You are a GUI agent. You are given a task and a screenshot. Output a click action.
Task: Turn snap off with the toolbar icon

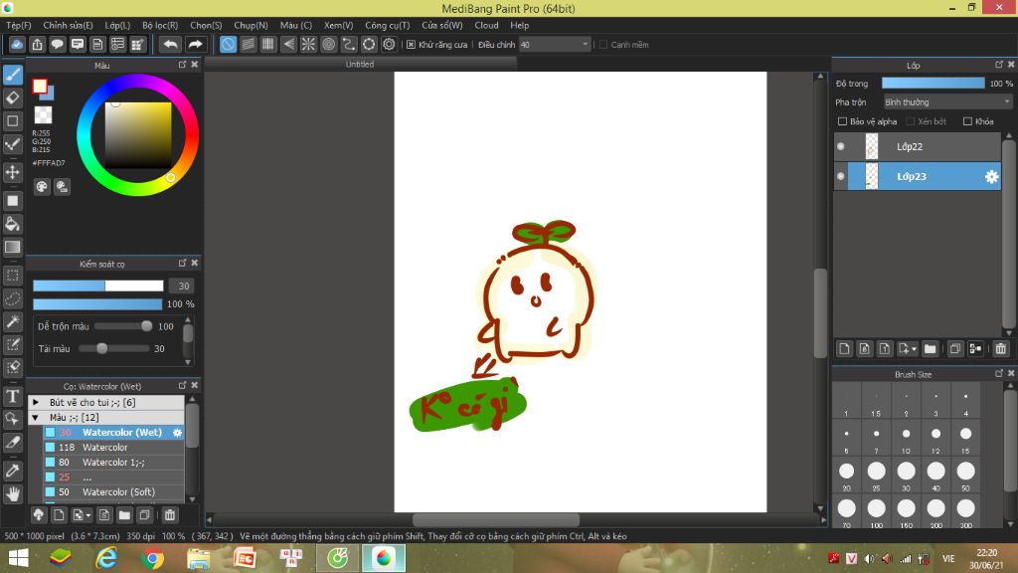228,44
